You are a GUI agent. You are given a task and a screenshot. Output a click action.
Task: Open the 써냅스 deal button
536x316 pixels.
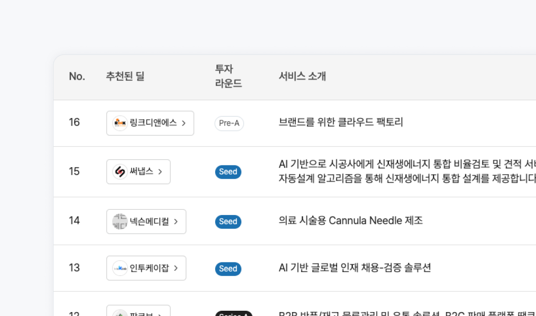(138, 172)
